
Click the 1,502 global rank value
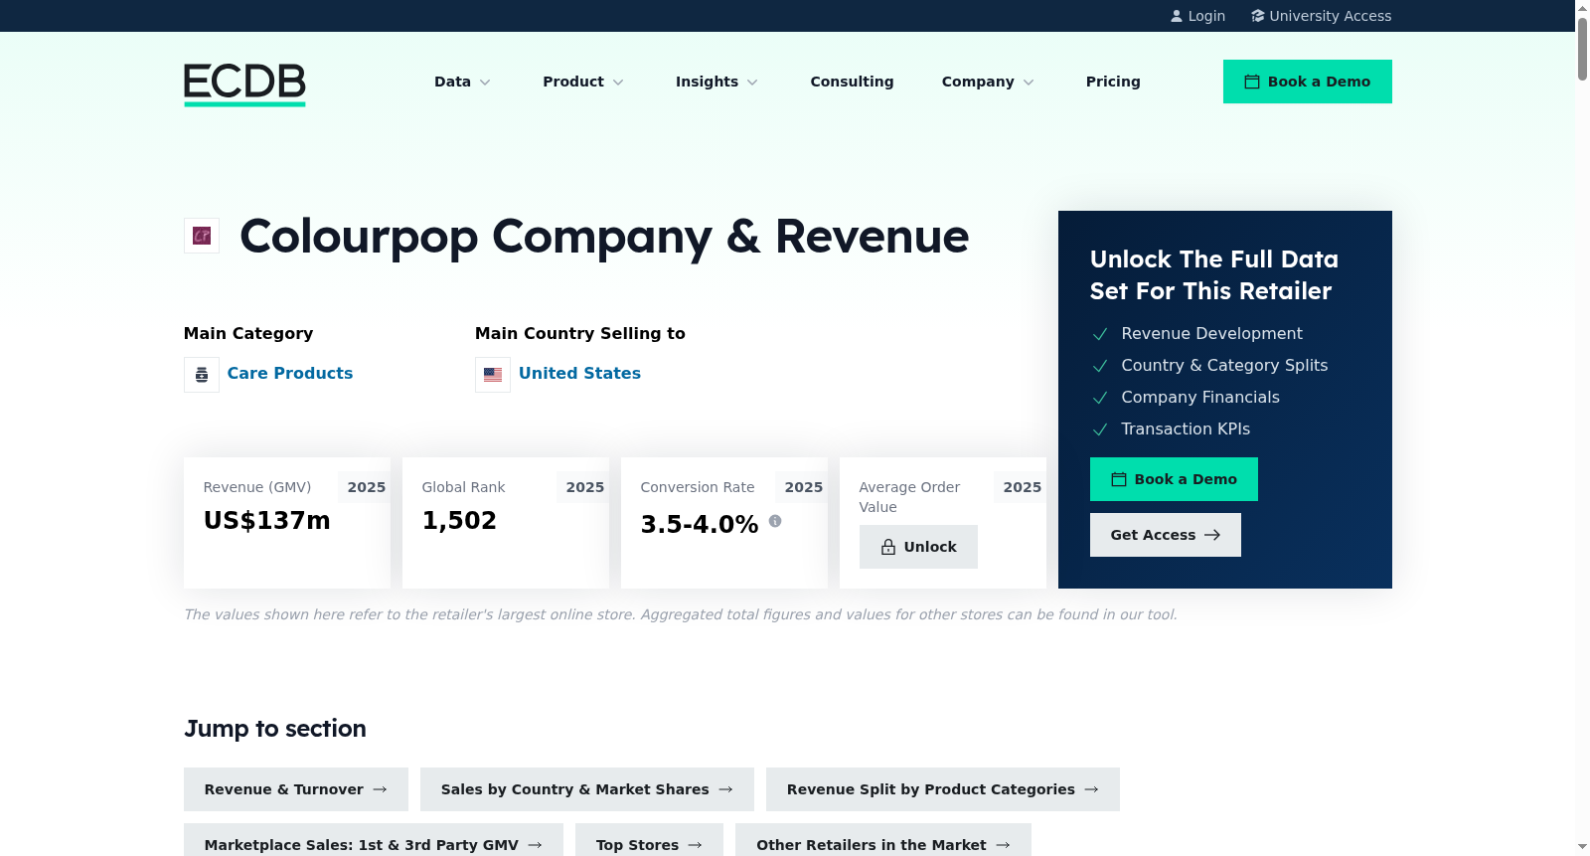click(459, 521)
